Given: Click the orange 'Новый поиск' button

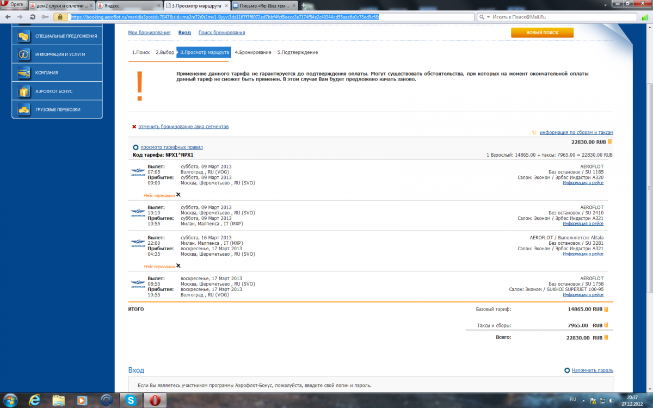Looking at the screenshot, I should (542, 33).
